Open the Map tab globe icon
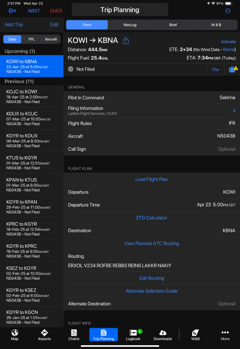Image resolution: width=240 pixels, height=349 pixels. click(x=15, y=333)
